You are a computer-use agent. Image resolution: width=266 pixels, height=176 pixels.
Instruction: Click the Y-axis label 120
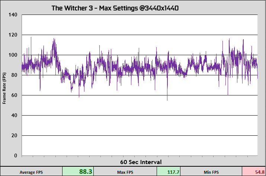click(13, 35)
